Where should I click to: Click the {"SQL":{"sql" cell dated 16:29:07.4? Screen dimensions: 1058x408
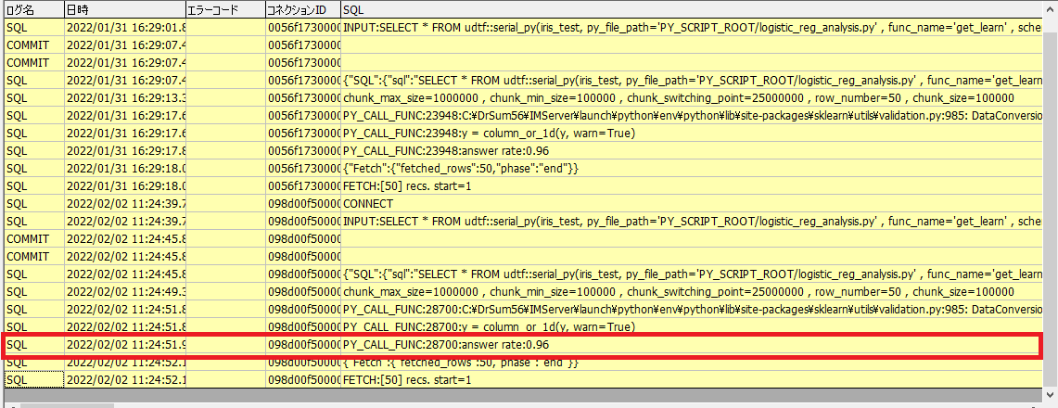point(692,81)
